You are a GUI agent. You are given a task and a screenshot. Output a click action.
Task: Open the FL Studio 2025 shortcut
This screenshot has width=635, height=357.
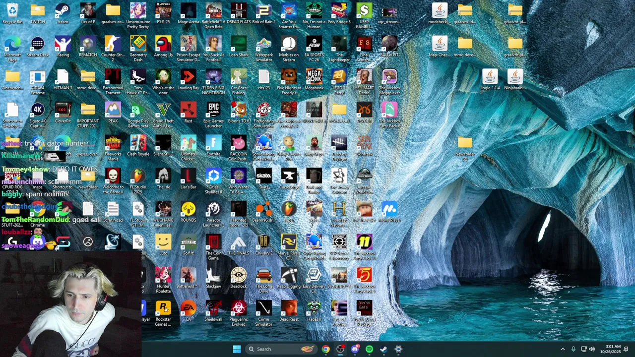138,181
